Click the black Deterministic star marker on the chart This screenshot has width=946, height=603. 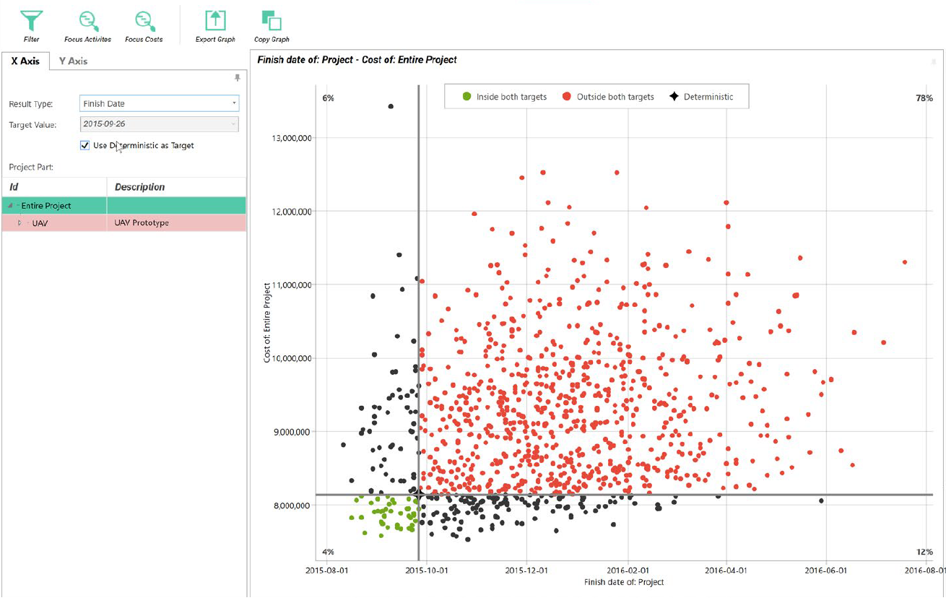[418, 495]
